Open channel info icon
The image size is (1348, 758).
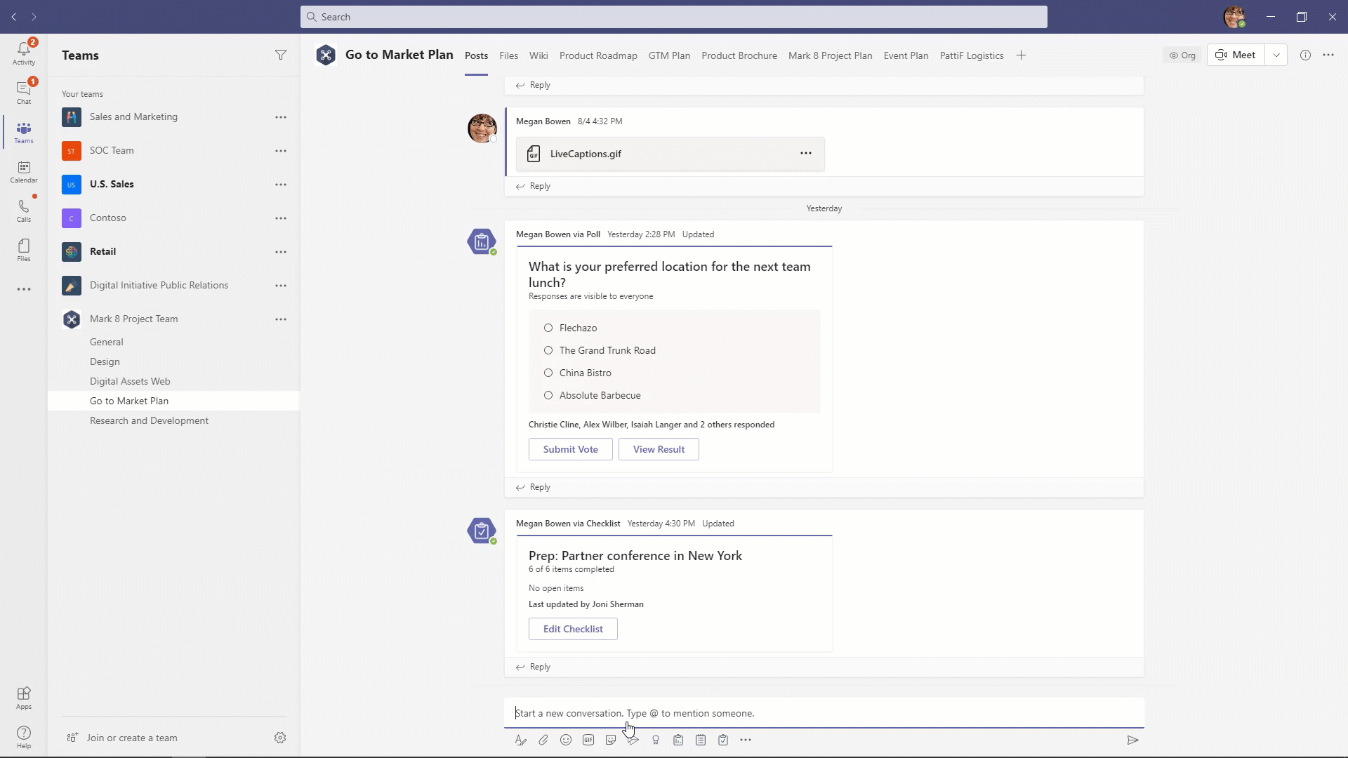[x=1305, y=55]
